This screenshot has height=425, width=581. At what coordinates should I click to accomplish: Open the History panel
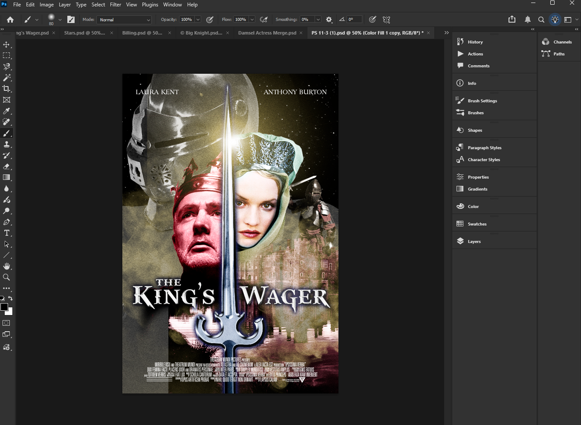[475, 42]
